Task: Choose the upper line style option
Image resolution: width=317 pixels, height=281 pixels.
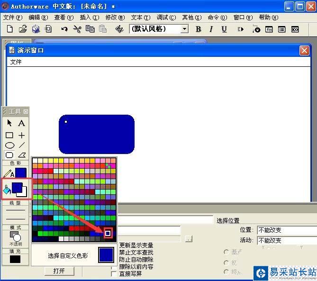Action: [x=16, y=210]
